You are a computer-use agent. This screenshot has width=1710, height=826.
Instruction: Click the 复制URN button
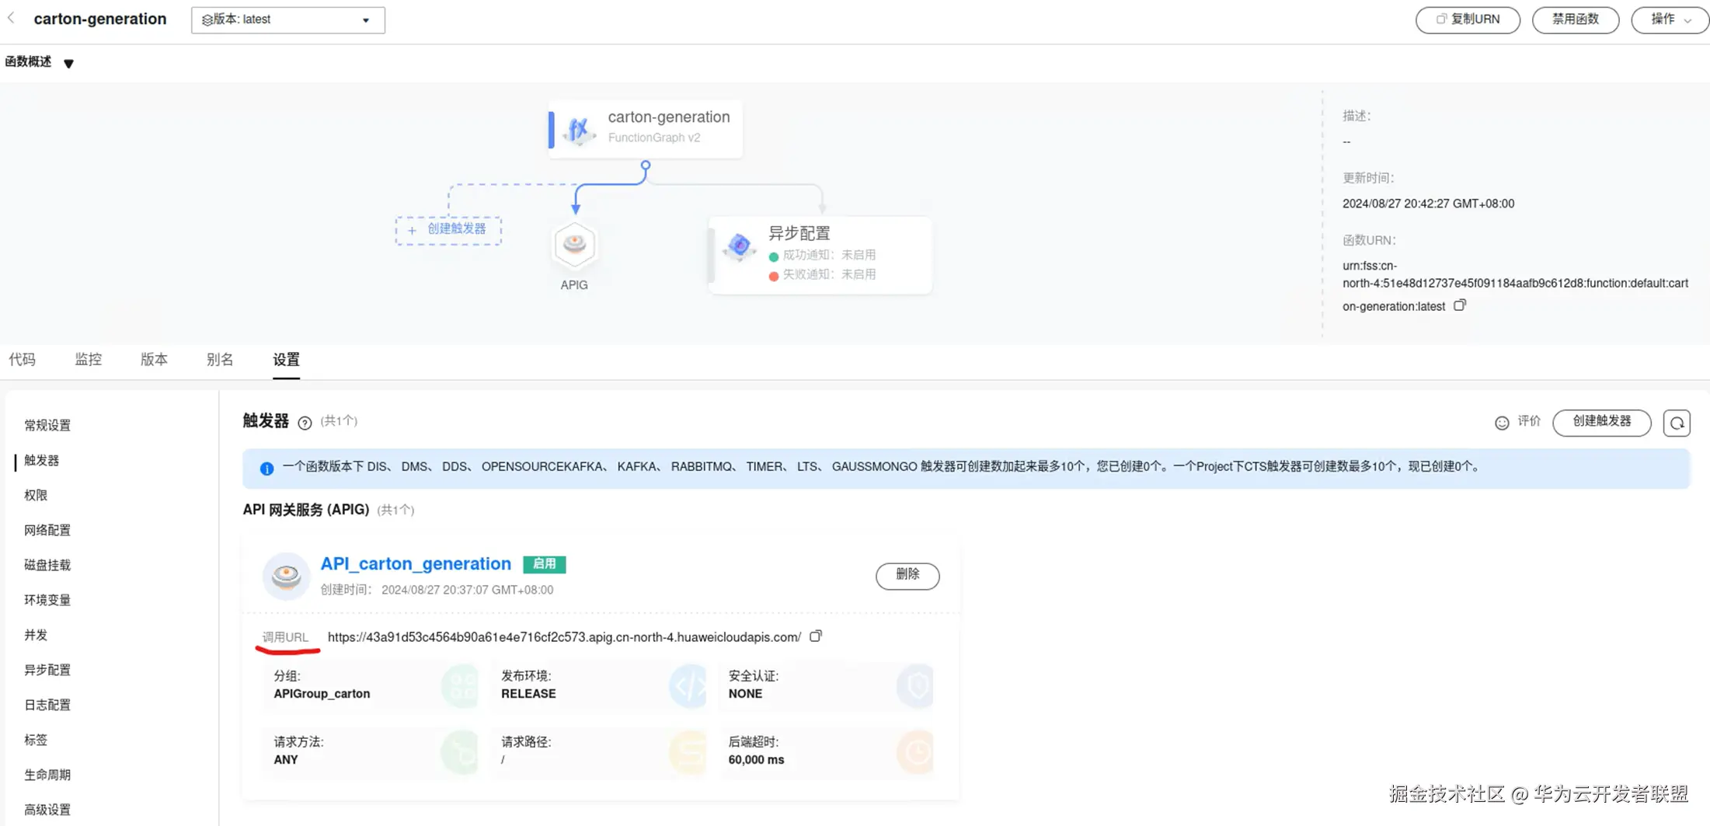tap(1467, 19)
